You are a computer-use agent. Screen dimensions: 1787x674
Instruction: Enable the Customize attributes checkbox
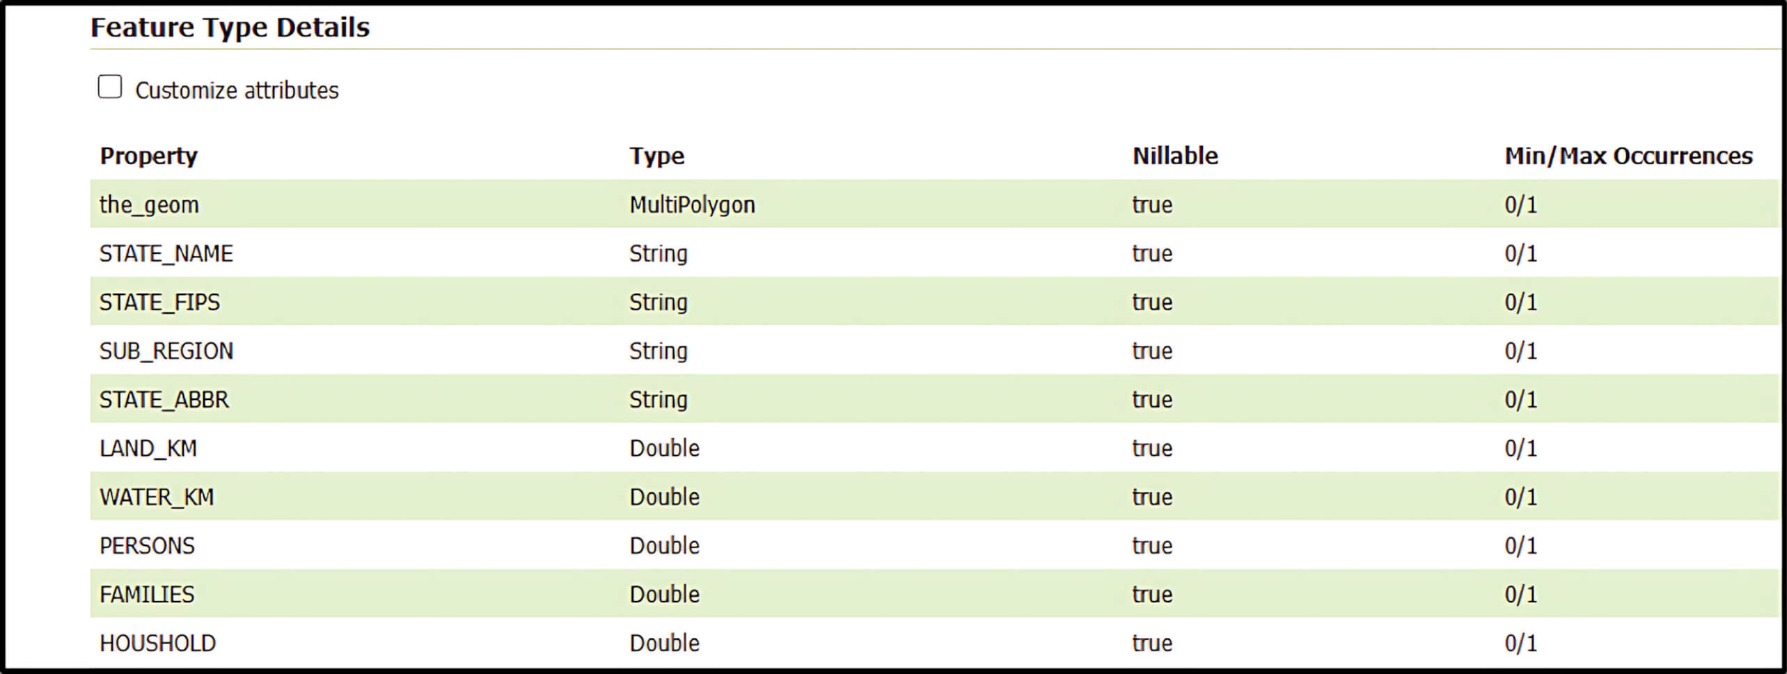(109, 86)
